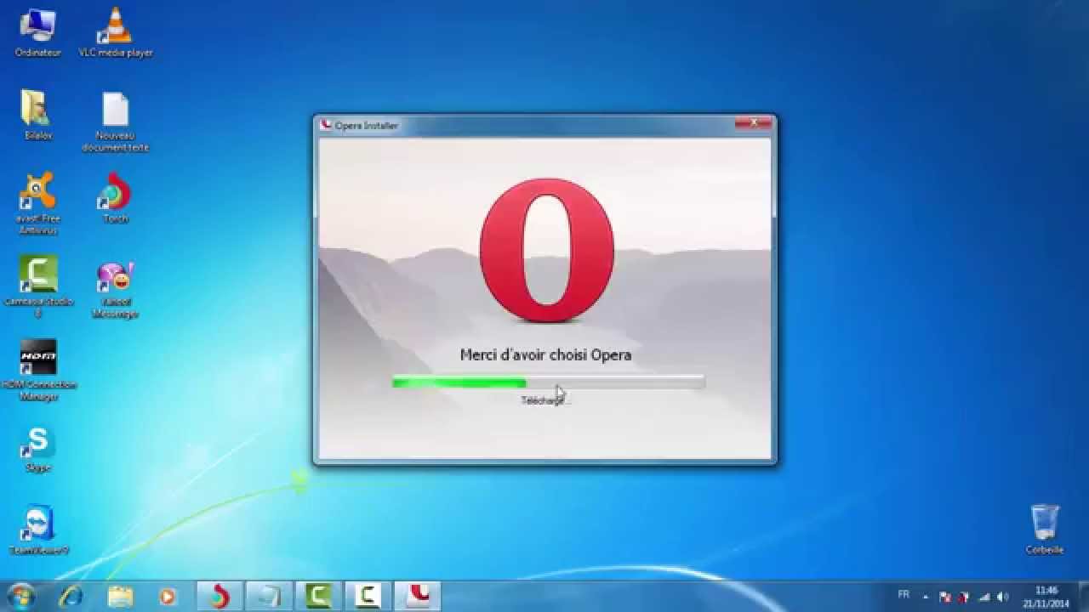This screenshot has width=1089, height=612.
Task: Click the FR language indicator in tray
Action: pyautogui.click(x=904, y=595)
